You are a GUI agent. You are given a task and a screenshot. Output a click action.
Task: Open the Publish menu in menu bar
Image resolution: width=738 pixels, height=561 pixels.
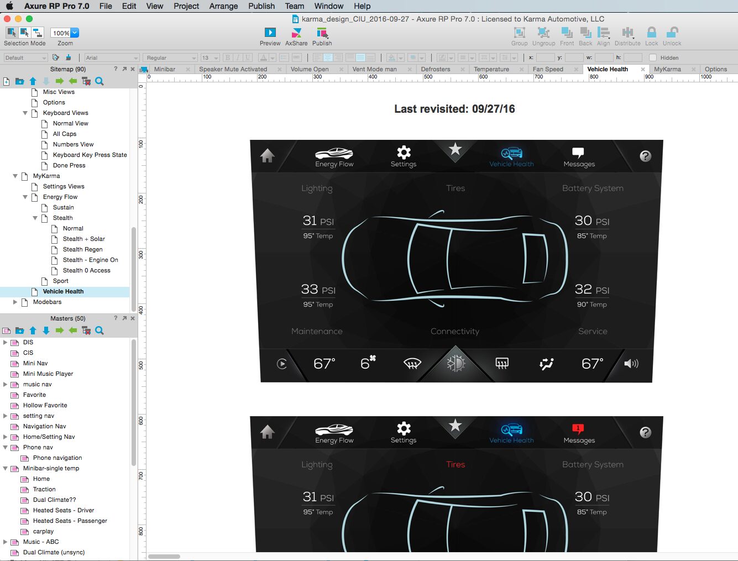[x=261, y=6]
